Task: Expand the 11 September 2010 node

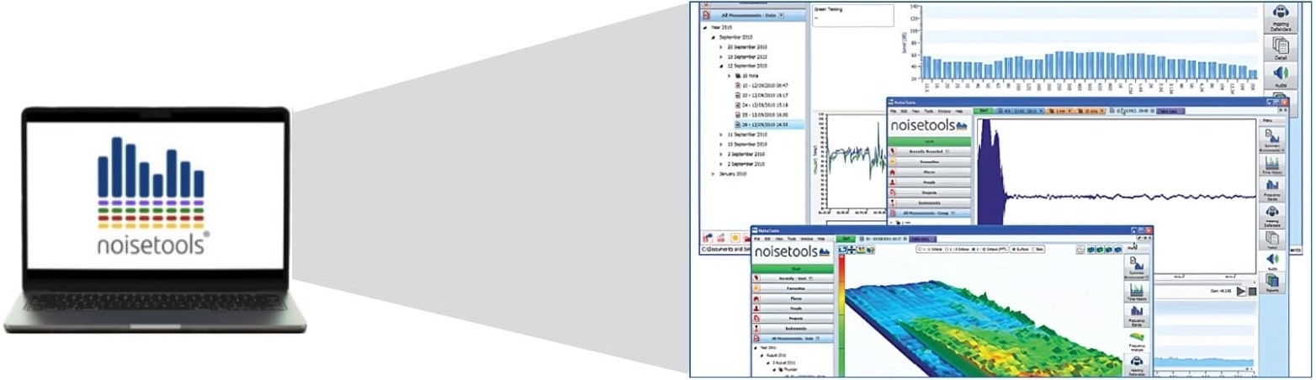Action: [720, 135]
